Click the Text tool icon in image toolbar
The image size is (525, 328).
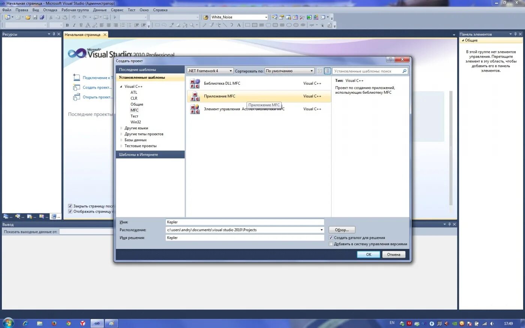click(x=238, y=25)
